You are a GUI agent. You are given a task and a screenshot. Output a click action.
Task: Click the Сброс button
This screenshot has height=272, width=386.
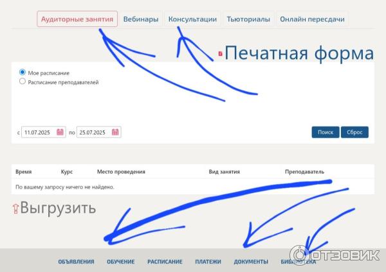click(354, 132)
